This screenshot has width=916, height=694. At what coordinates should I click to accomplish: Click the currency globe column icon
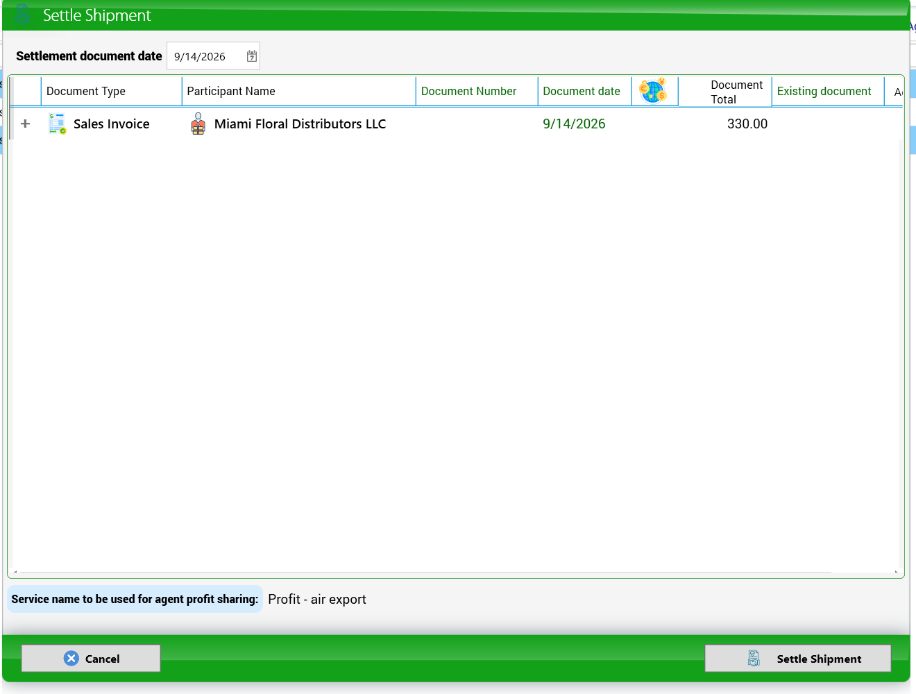tap(653, 91)
